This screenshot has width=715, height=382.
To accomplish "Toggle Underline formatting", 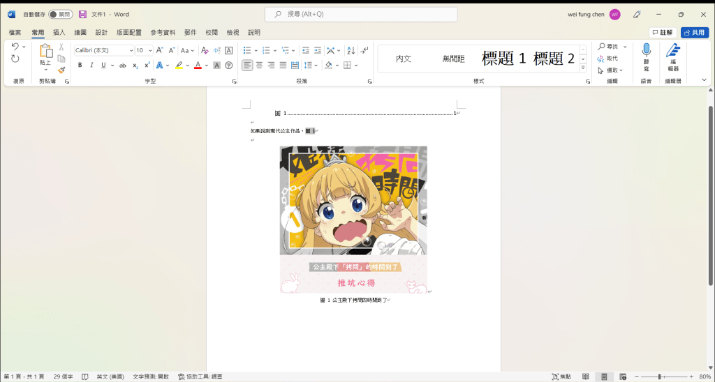I will (x=103, y=66).
